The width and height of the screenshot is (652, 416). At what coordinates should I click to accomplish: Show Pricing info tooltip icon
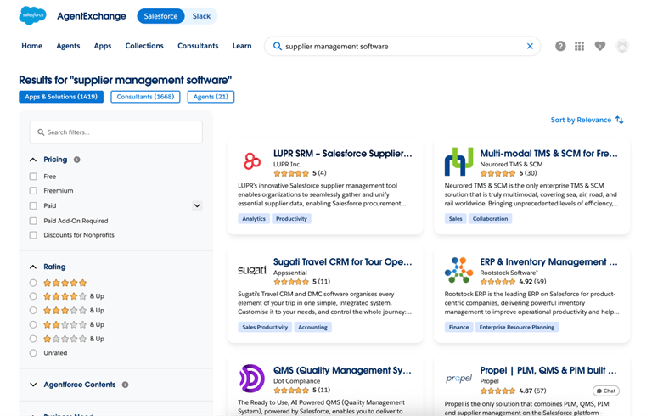(x=77, y=160)
